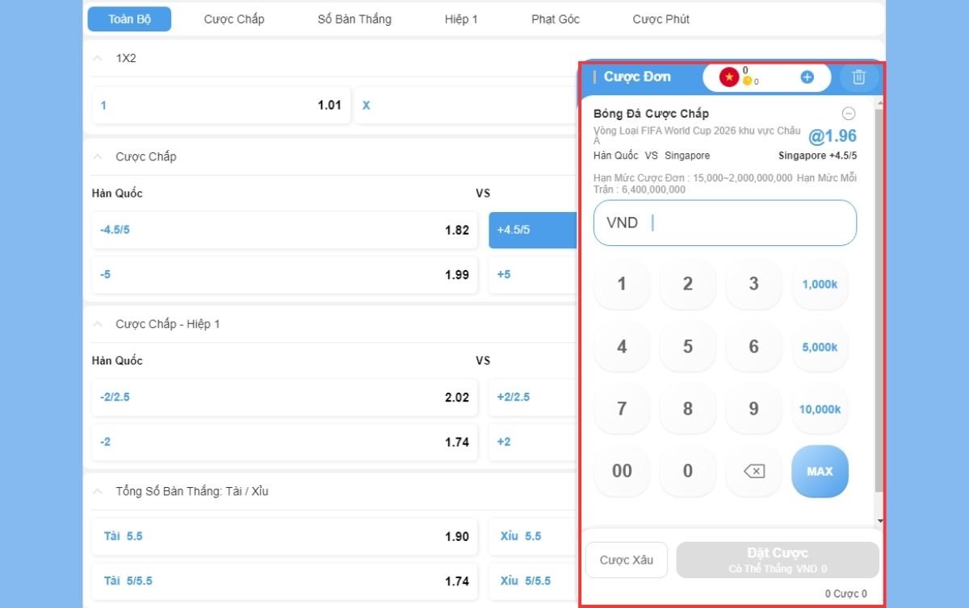Select the 1X2 draw X option
The width and height of the screenshot is (969, 608).
(x=467, y=105)
